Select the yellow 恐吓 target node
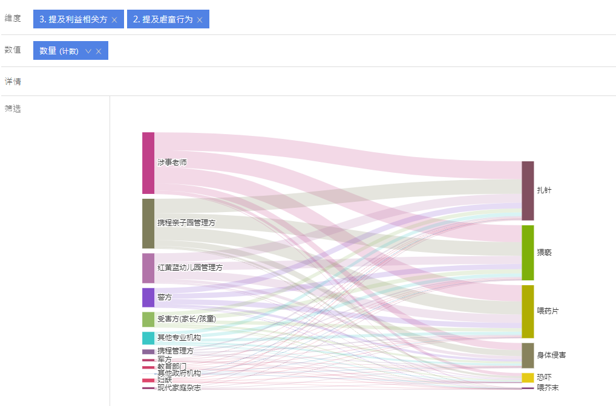 coord(528,378)
